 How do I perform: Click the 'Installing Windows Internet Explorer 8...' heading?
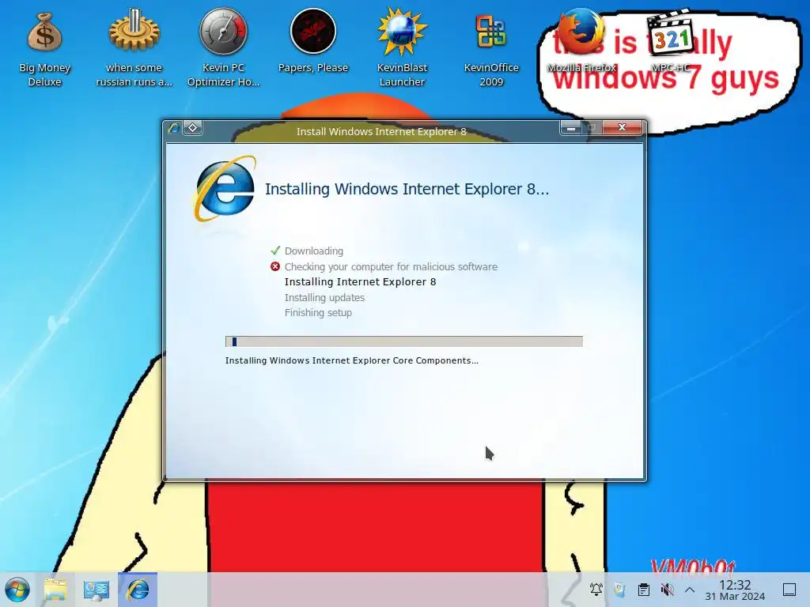pos(407,189)
